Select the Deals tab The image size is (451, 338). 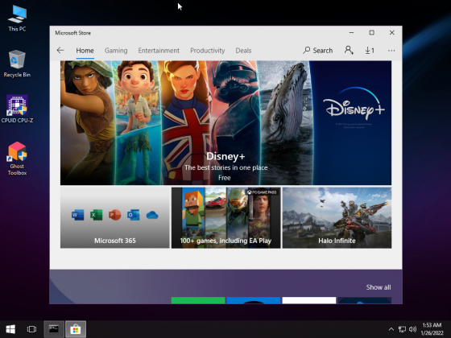click(x=243, y=51)
